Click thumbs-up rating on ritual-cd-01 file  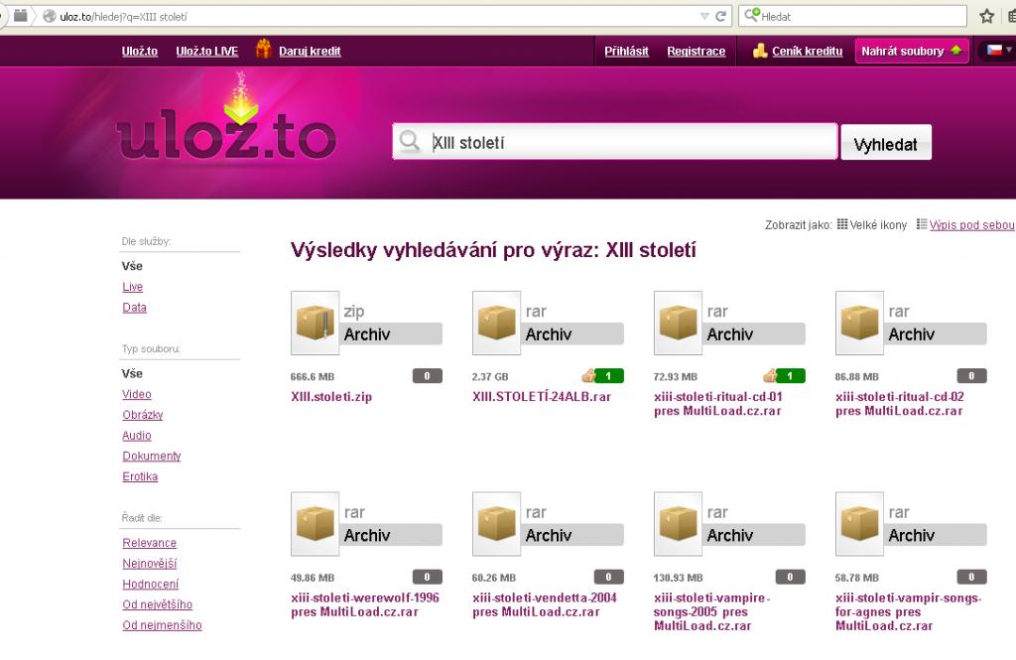click(x=784, y=376)
